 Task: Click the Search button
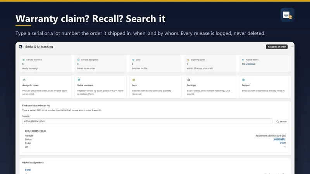coord(282,121)
